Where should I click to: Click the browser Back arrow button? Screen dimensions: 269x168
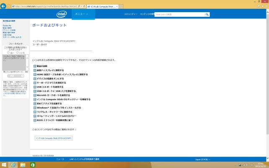(3, 6)
